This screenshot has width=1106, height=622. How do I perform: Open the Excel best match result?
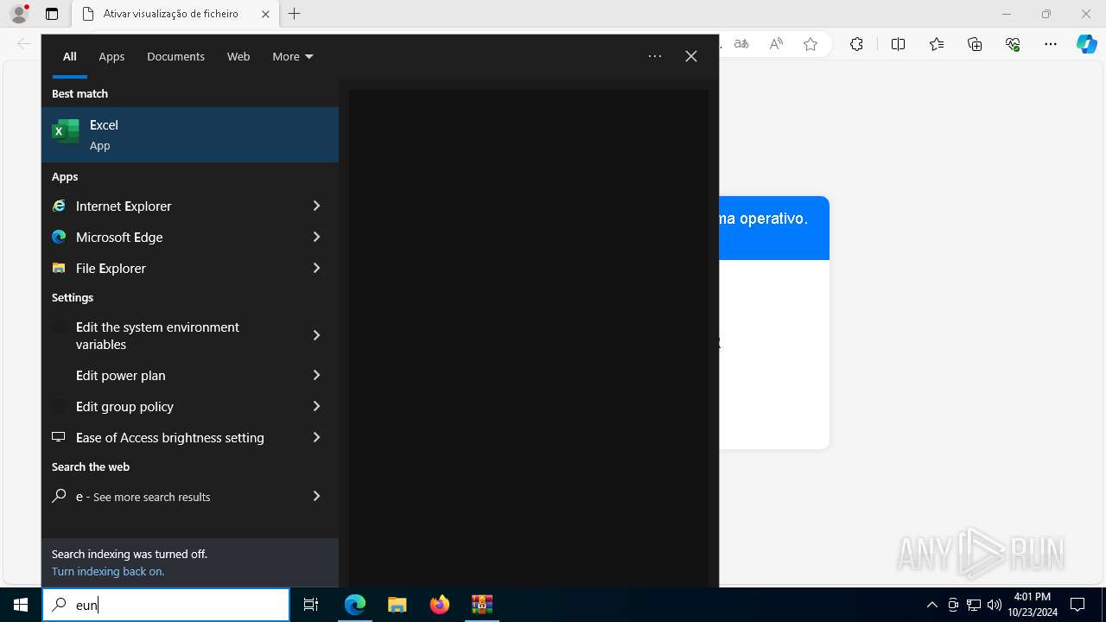point(190,135)
